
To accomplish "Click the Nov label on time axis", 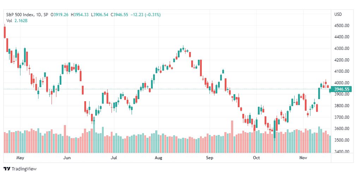I will (x=303, y=157).
